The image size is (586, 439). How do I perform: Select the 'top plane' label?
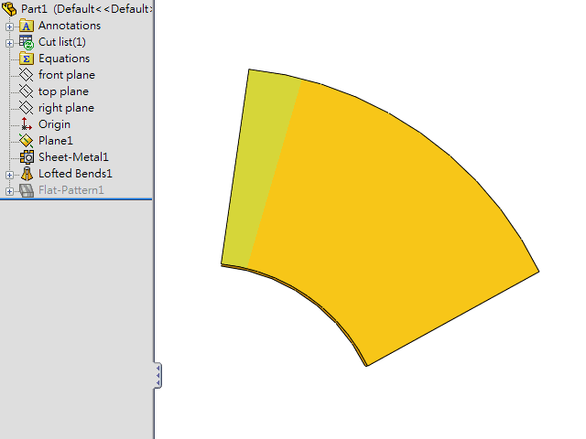tap(63, 91)
